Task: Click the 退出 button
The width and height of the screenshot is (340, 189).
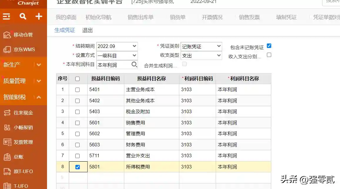Action: coord(88,30)
